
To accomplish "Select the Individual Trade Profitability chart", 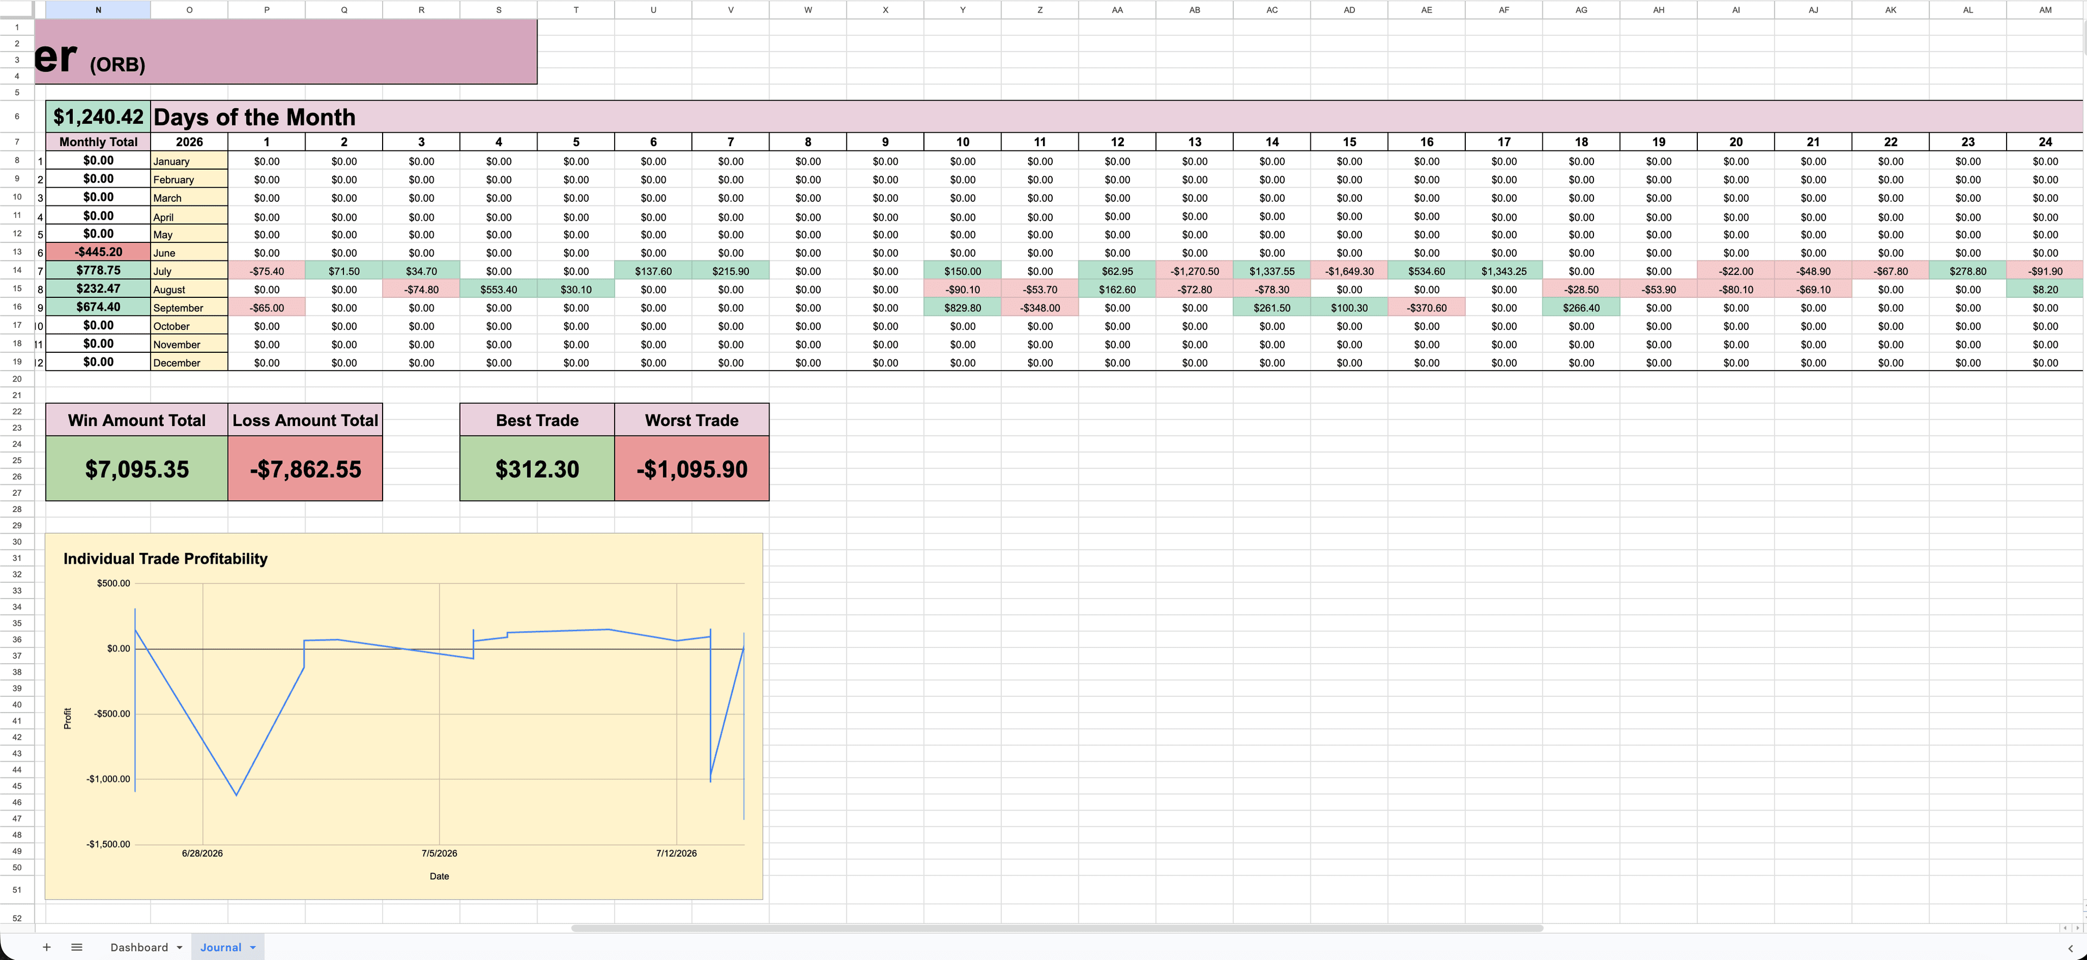I will point(403,716).
